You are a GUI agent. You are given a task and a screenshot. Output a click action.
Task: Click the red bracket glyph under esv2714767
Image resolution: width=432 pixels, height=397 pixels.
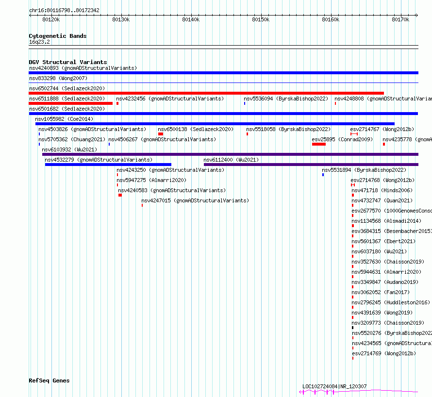click(354, 134)
